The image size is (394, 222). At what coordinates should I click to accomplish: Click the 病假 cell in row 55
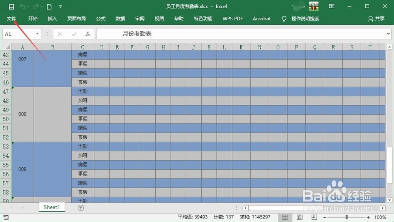[83, 165]
